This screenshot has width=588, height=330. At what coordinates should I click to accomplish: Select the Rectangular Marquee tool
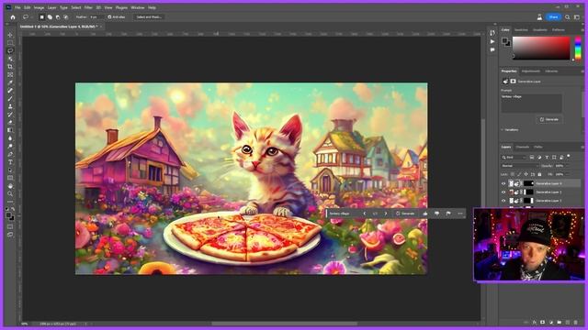(x=10, y=43)
